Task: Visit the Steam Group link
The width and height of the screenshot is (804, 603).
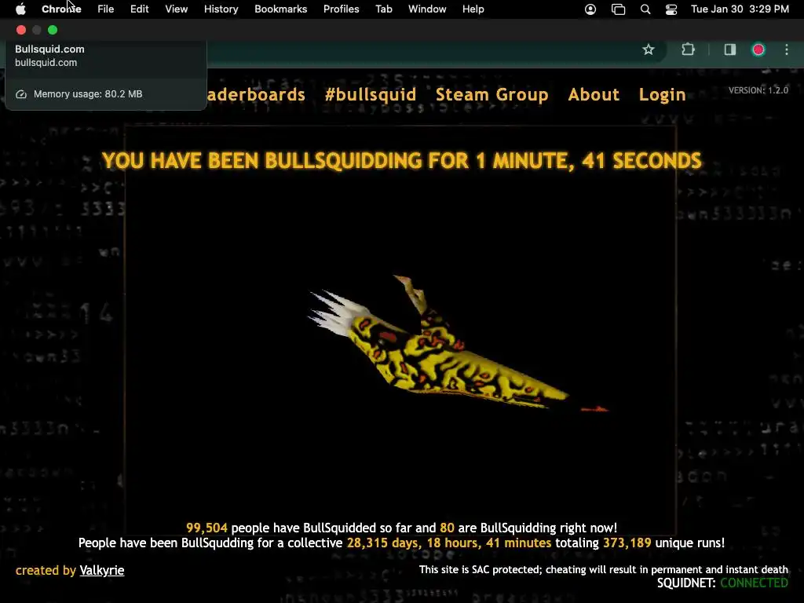Action: 492,95
